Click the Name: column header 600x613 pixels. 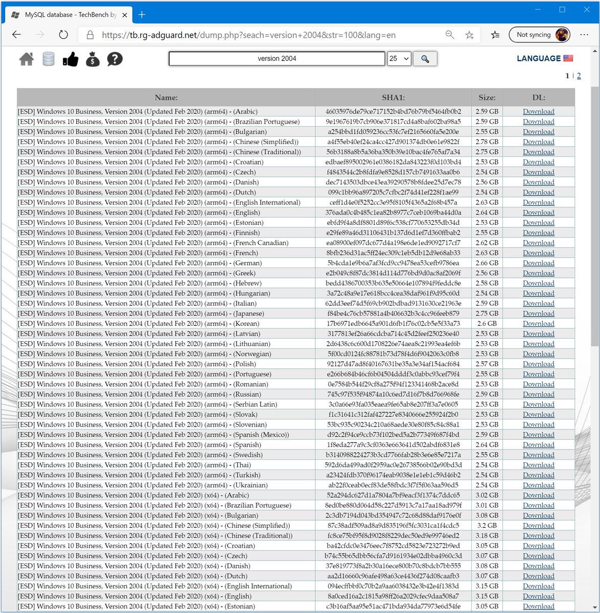pos(166,97)
